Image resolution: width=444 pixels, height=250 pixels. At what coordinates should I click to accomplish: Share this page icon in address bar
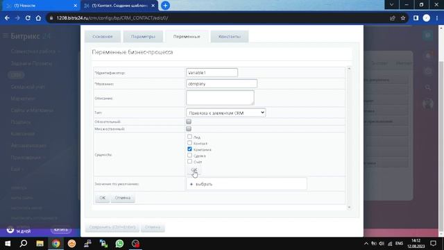(x=393, y=18)
